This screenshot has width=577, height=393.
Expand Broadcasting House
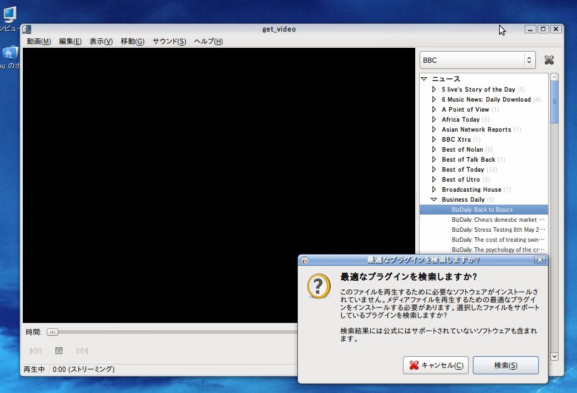tap(434, 189)
